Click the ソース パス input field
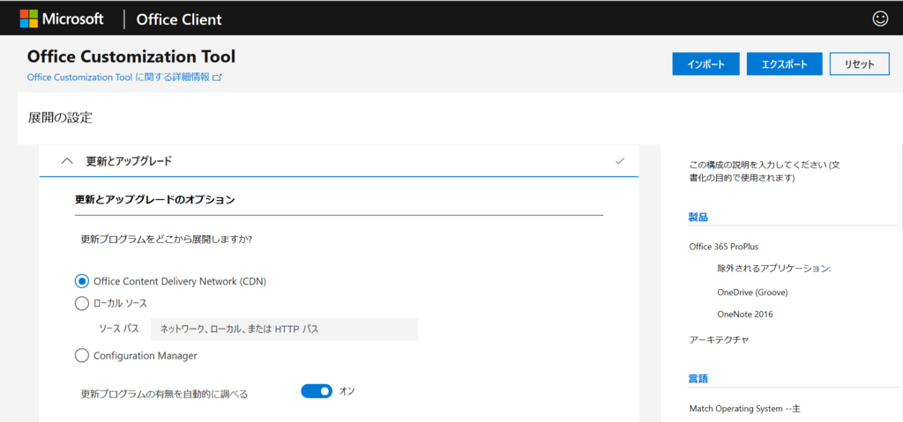 point(284,329)
